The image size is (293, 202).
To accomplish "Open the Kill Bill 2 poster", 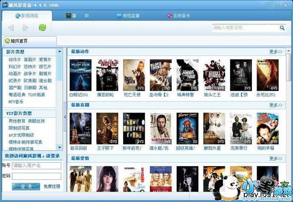I will coord(267,75).
